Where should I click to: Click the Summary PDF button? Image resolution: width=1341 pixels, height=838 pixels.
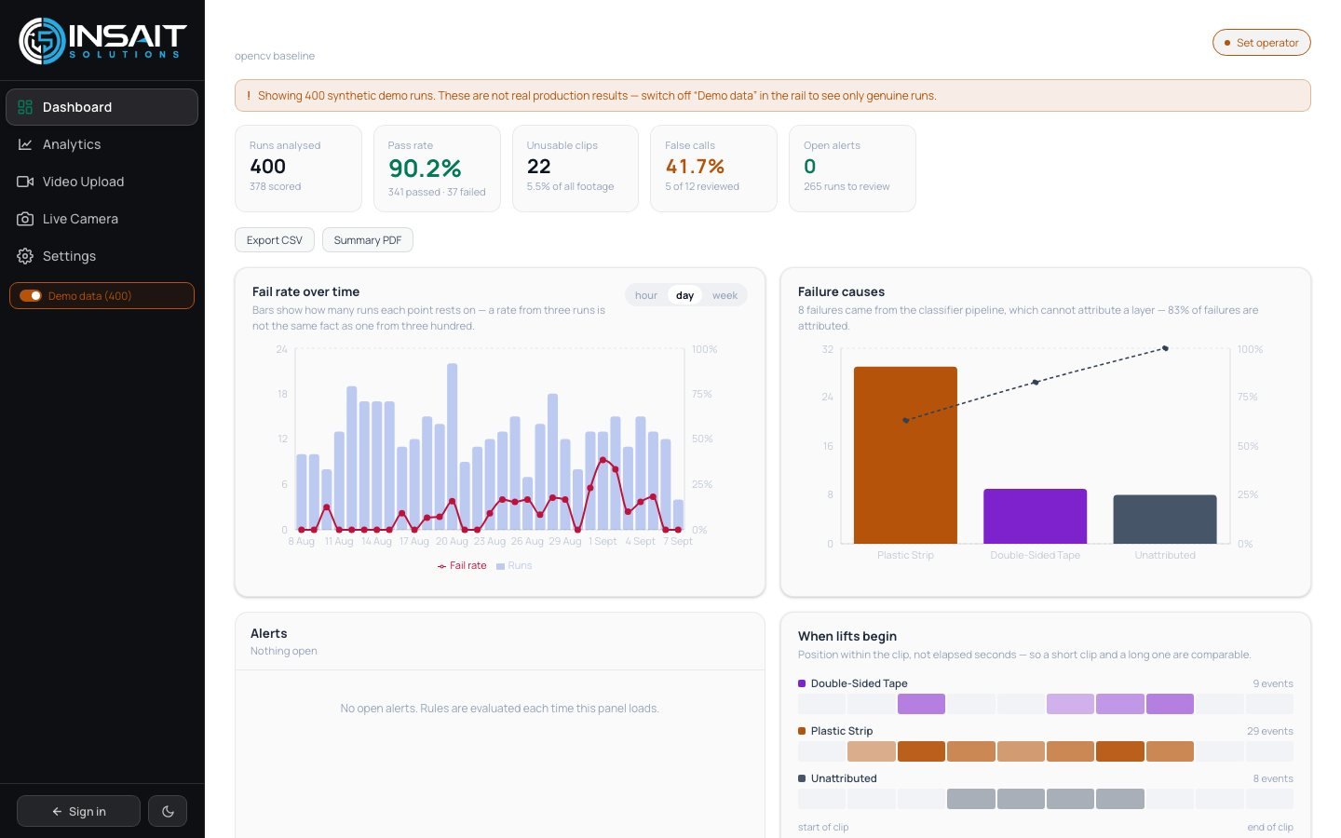coord(368,240)
